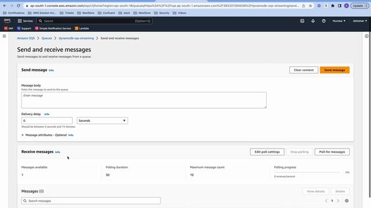Open the browser profile avatar
This screenshot has width=371, height=208.
[347, 6]
